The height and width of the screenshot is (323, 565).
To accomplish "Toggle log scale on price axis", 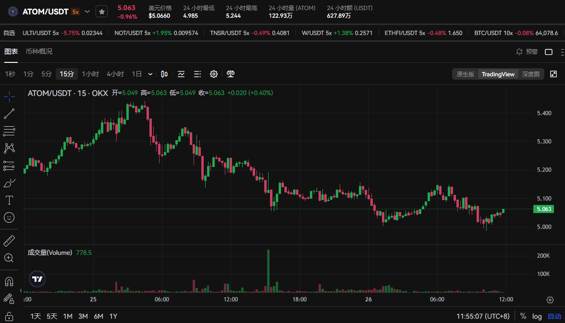I will click(537, 316).
